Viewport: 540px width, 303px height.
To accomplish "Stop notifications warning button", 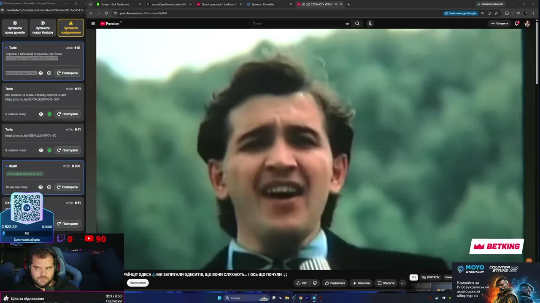I will tap(71, 28).
